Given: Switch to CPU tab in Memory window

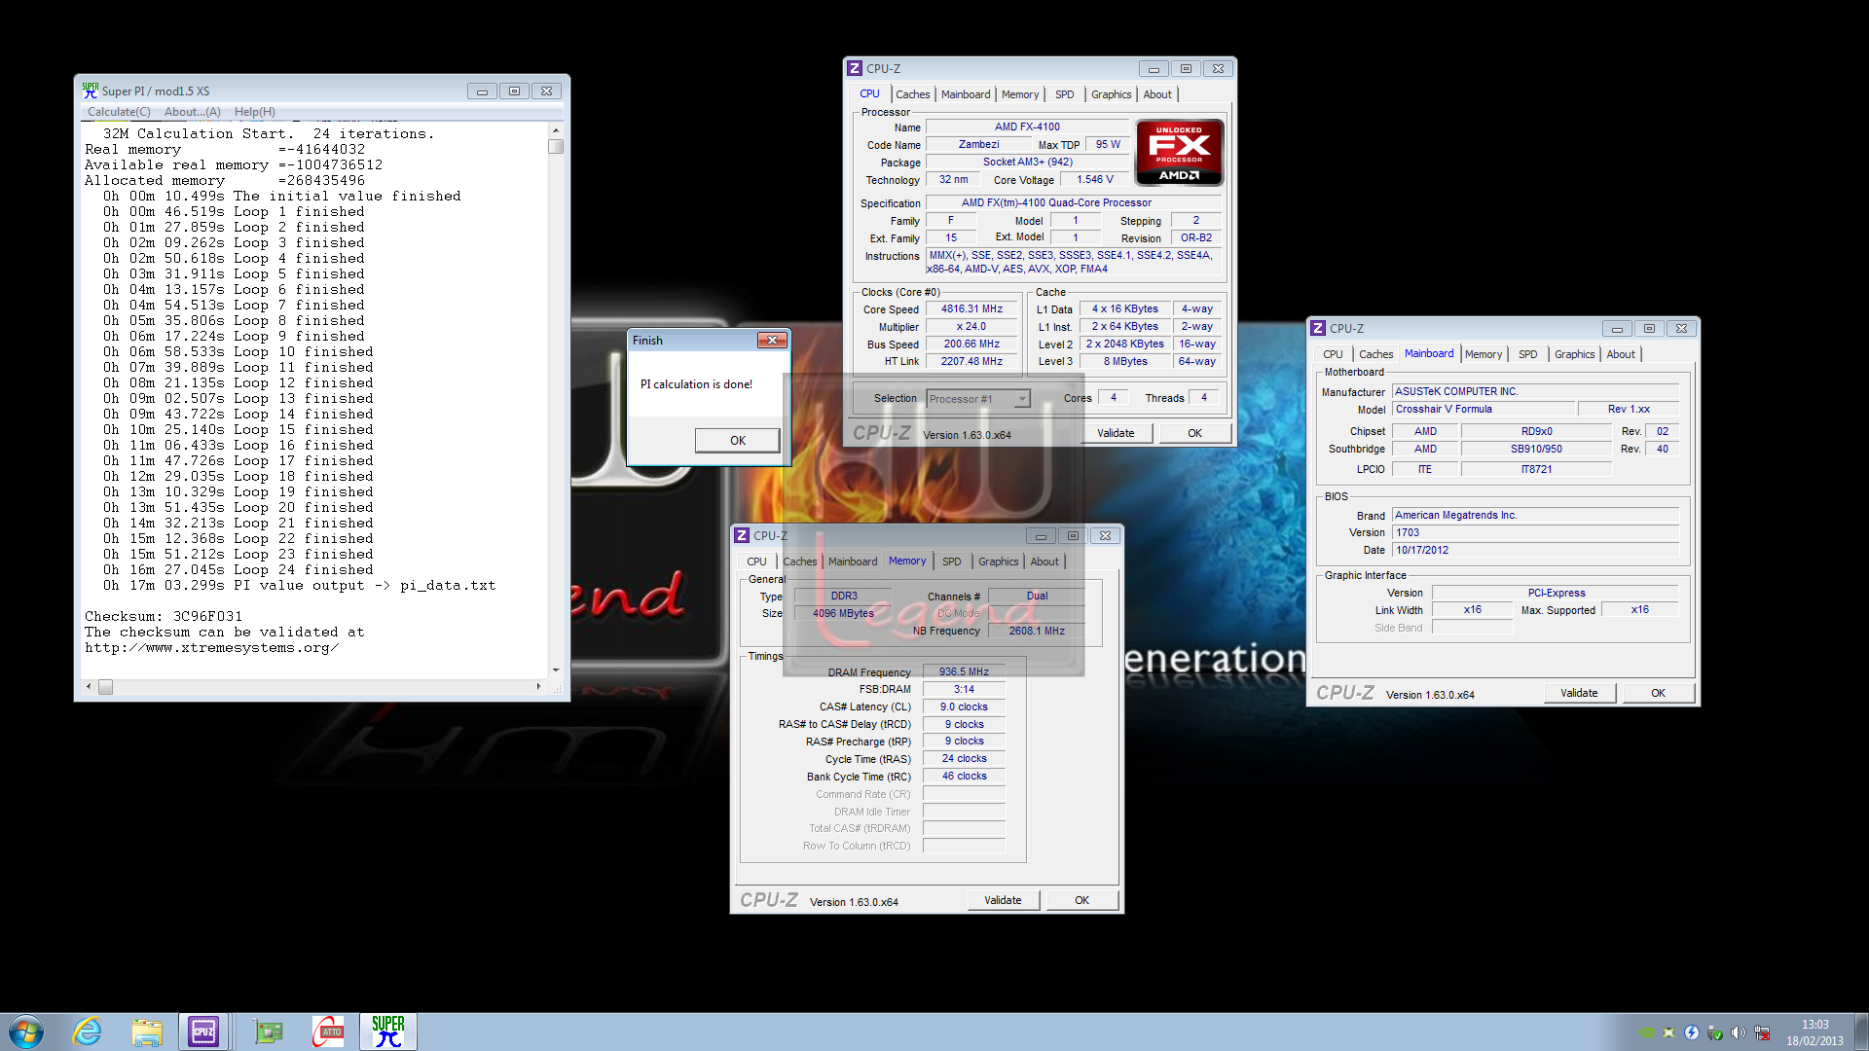Looking at the screenshot, I should click(x=756, y=562).
